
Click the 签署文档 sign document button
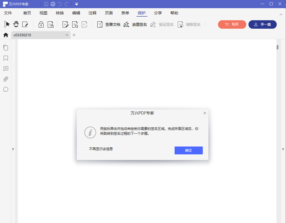[x=109, y=24]
